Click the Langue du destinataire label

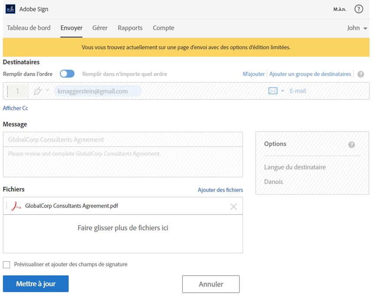point(295,167)
